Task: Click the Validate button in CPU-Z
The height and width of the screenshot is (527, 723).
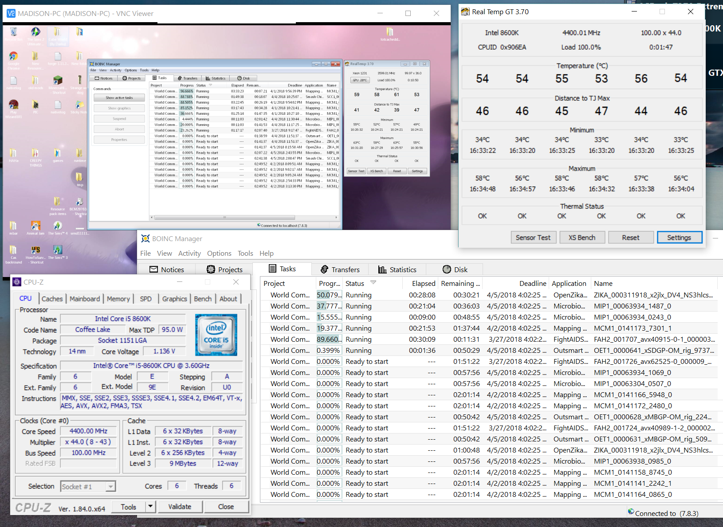Action: tap(180, 507)
